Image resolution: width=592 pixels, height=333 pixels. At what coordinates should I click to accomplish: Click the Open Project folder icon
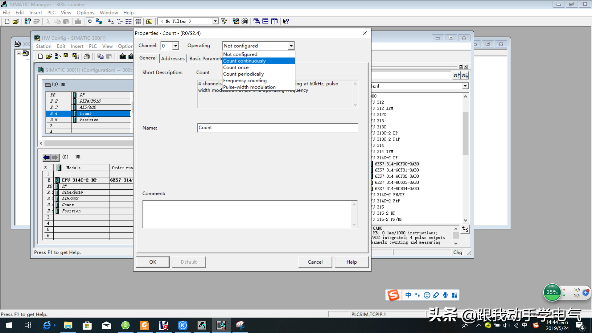16,21
